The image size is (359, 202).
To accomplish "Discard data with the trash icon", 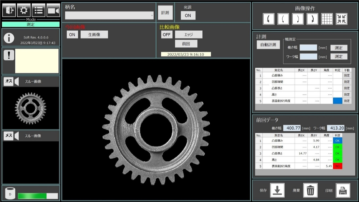I will coord(310,190).
